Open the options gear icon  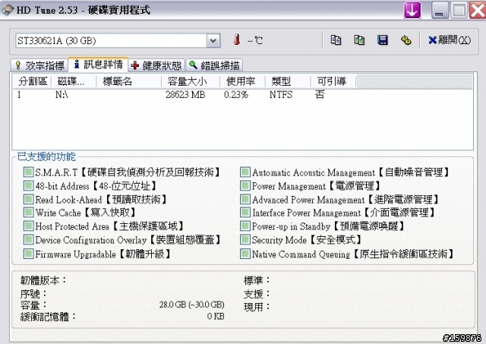point(406,40)
